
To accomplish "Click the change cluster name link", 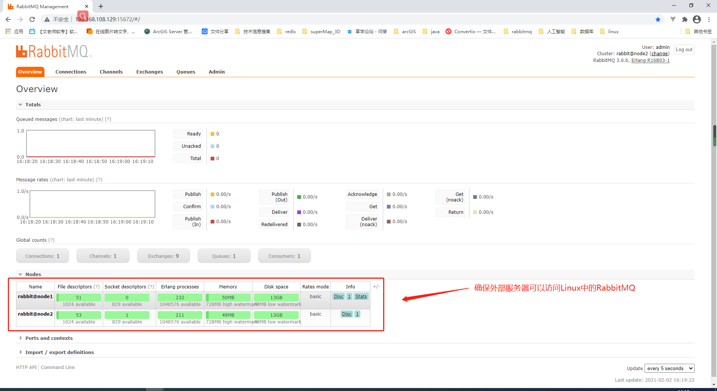I will (x=659, y=54).
